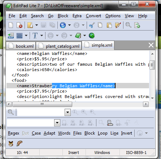Open the Convert menu
161x159 pixels.
coord(93,16)
